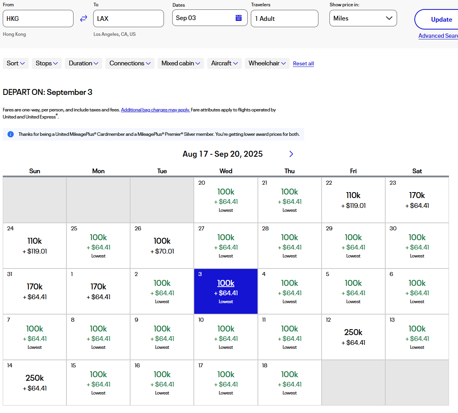Select August 21 fare 100k
This screenshot has height=413, width=458.
point(289,200)
